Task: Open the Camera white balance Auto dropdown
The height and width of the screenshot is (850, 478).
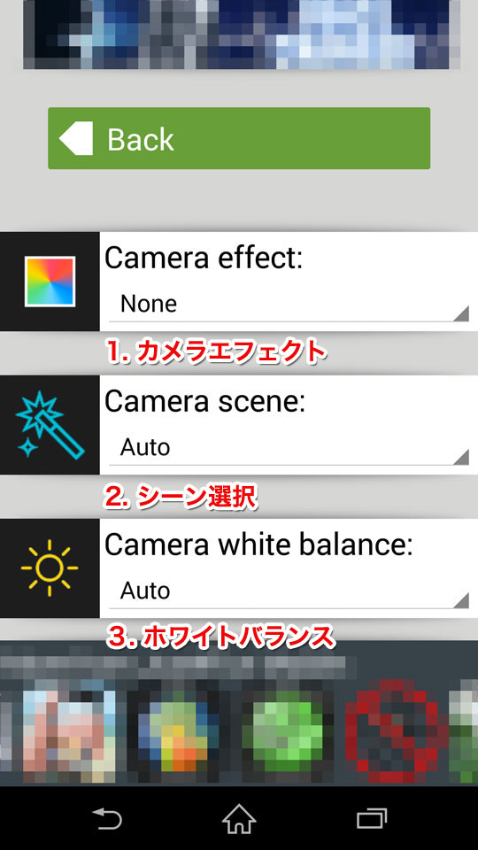Action: click(289, 591)
